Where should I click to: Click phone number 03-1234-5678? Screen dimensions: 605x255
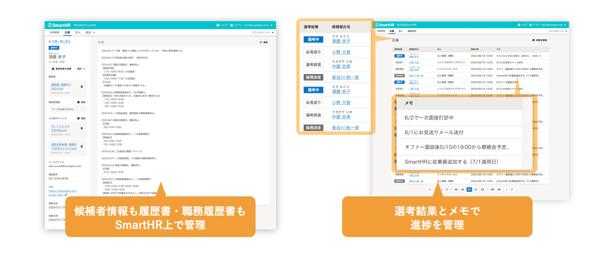tap(58, 179)
